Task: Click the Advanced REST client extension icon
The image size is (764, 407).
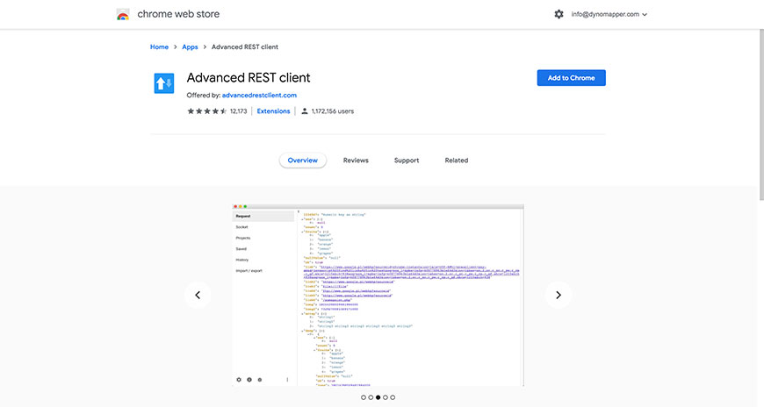Action: [x=164, y=83]
